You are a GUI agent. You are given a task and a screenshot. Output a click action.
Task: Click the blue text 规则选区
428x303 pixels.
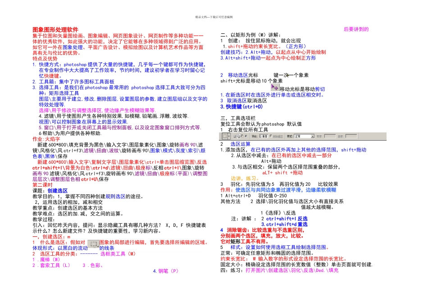(x=115, y=197)
